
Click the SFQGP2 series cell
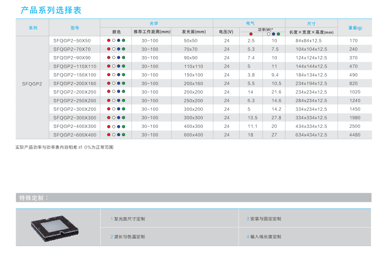[32, 84]
